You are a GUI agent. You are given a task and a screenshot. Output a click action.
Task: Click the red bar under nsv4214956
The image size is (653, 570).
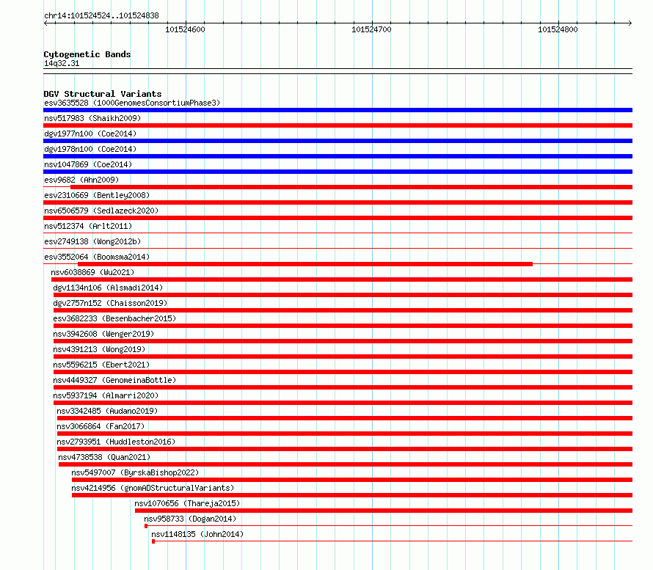352,495
